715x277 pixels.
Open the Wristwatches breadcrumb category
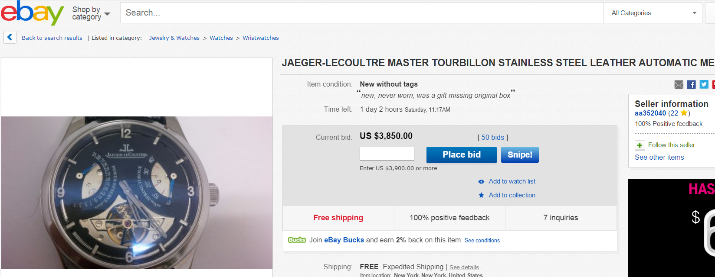[261, 38]
